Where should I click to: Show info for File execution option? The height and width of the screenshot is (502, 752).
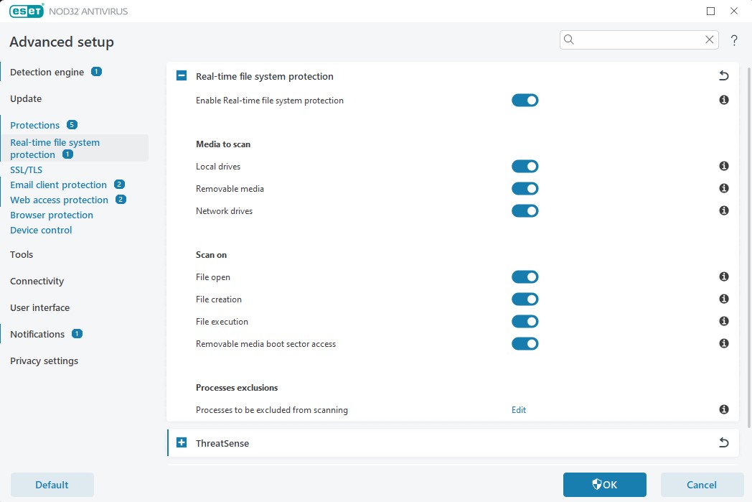[x=724, y=322]
